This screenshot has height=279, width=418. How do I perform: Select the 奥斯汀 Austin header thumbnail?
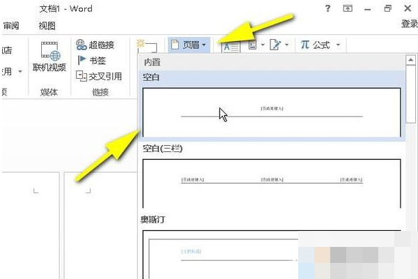tap(272, 255)
